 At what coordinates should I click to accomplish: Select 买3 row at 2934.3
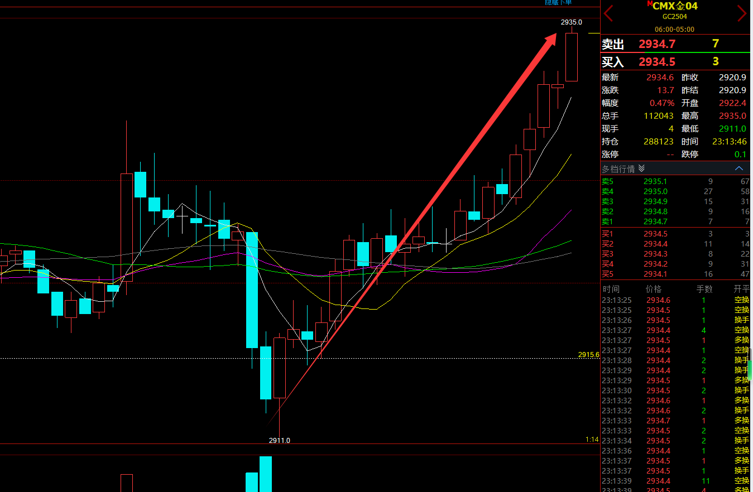(x=675, y=254)
